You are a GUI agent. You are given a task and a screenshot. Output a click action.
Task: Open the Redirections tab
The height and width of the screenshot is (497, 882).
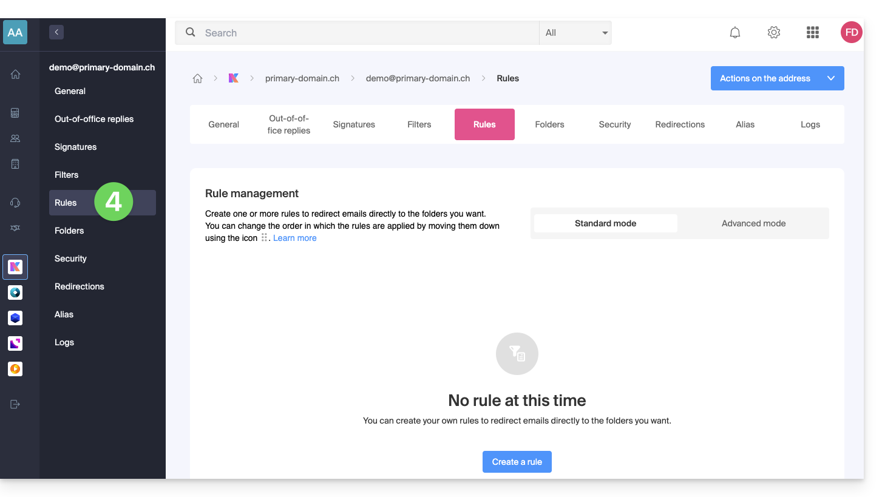pos(680,124)
